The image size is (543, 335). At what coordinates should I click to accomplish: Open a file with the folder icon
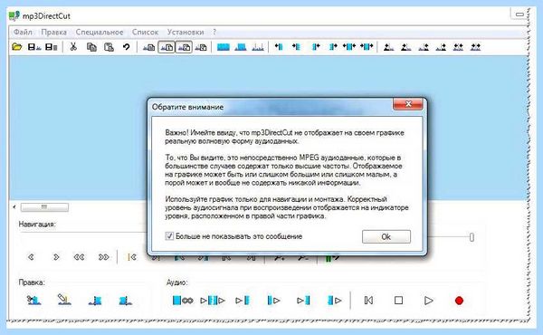point(16,47)
